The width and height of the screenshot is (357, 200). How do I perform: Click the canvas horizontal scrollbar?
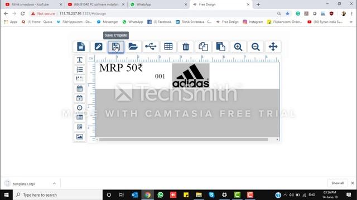(184, 139)
